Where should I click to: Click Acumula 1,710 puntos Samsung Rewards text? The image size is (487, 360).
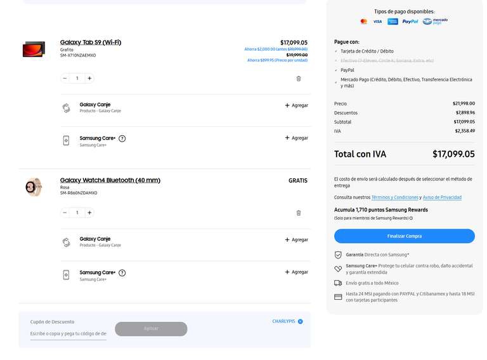point(380,210)
